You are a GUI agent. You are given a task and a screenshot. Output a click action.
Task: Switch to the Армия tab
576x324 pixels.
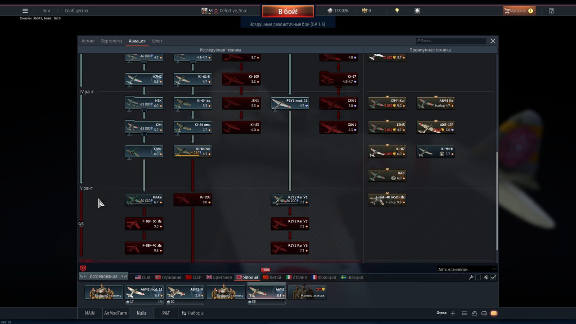click(x=88, y=41)
